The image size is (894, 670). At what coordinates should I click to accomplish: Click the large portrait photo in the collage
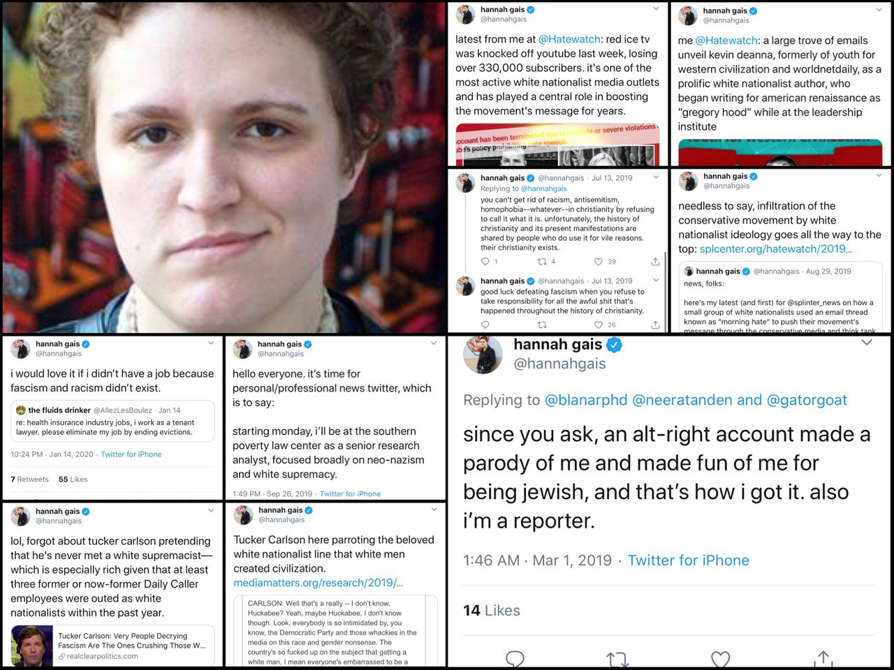point(223,167)
